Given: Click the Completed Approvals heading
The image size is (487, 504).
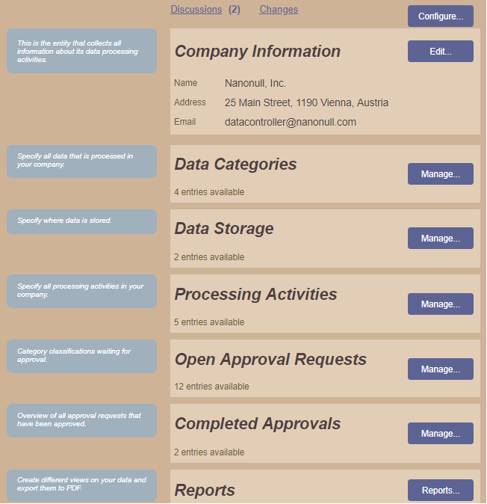Looking at the screenshot, I should click(x=258, y=424).
